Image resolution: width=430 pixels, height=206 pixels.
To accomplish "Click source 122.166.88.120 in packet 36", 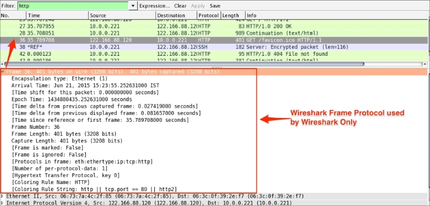I will pos(111,40).
